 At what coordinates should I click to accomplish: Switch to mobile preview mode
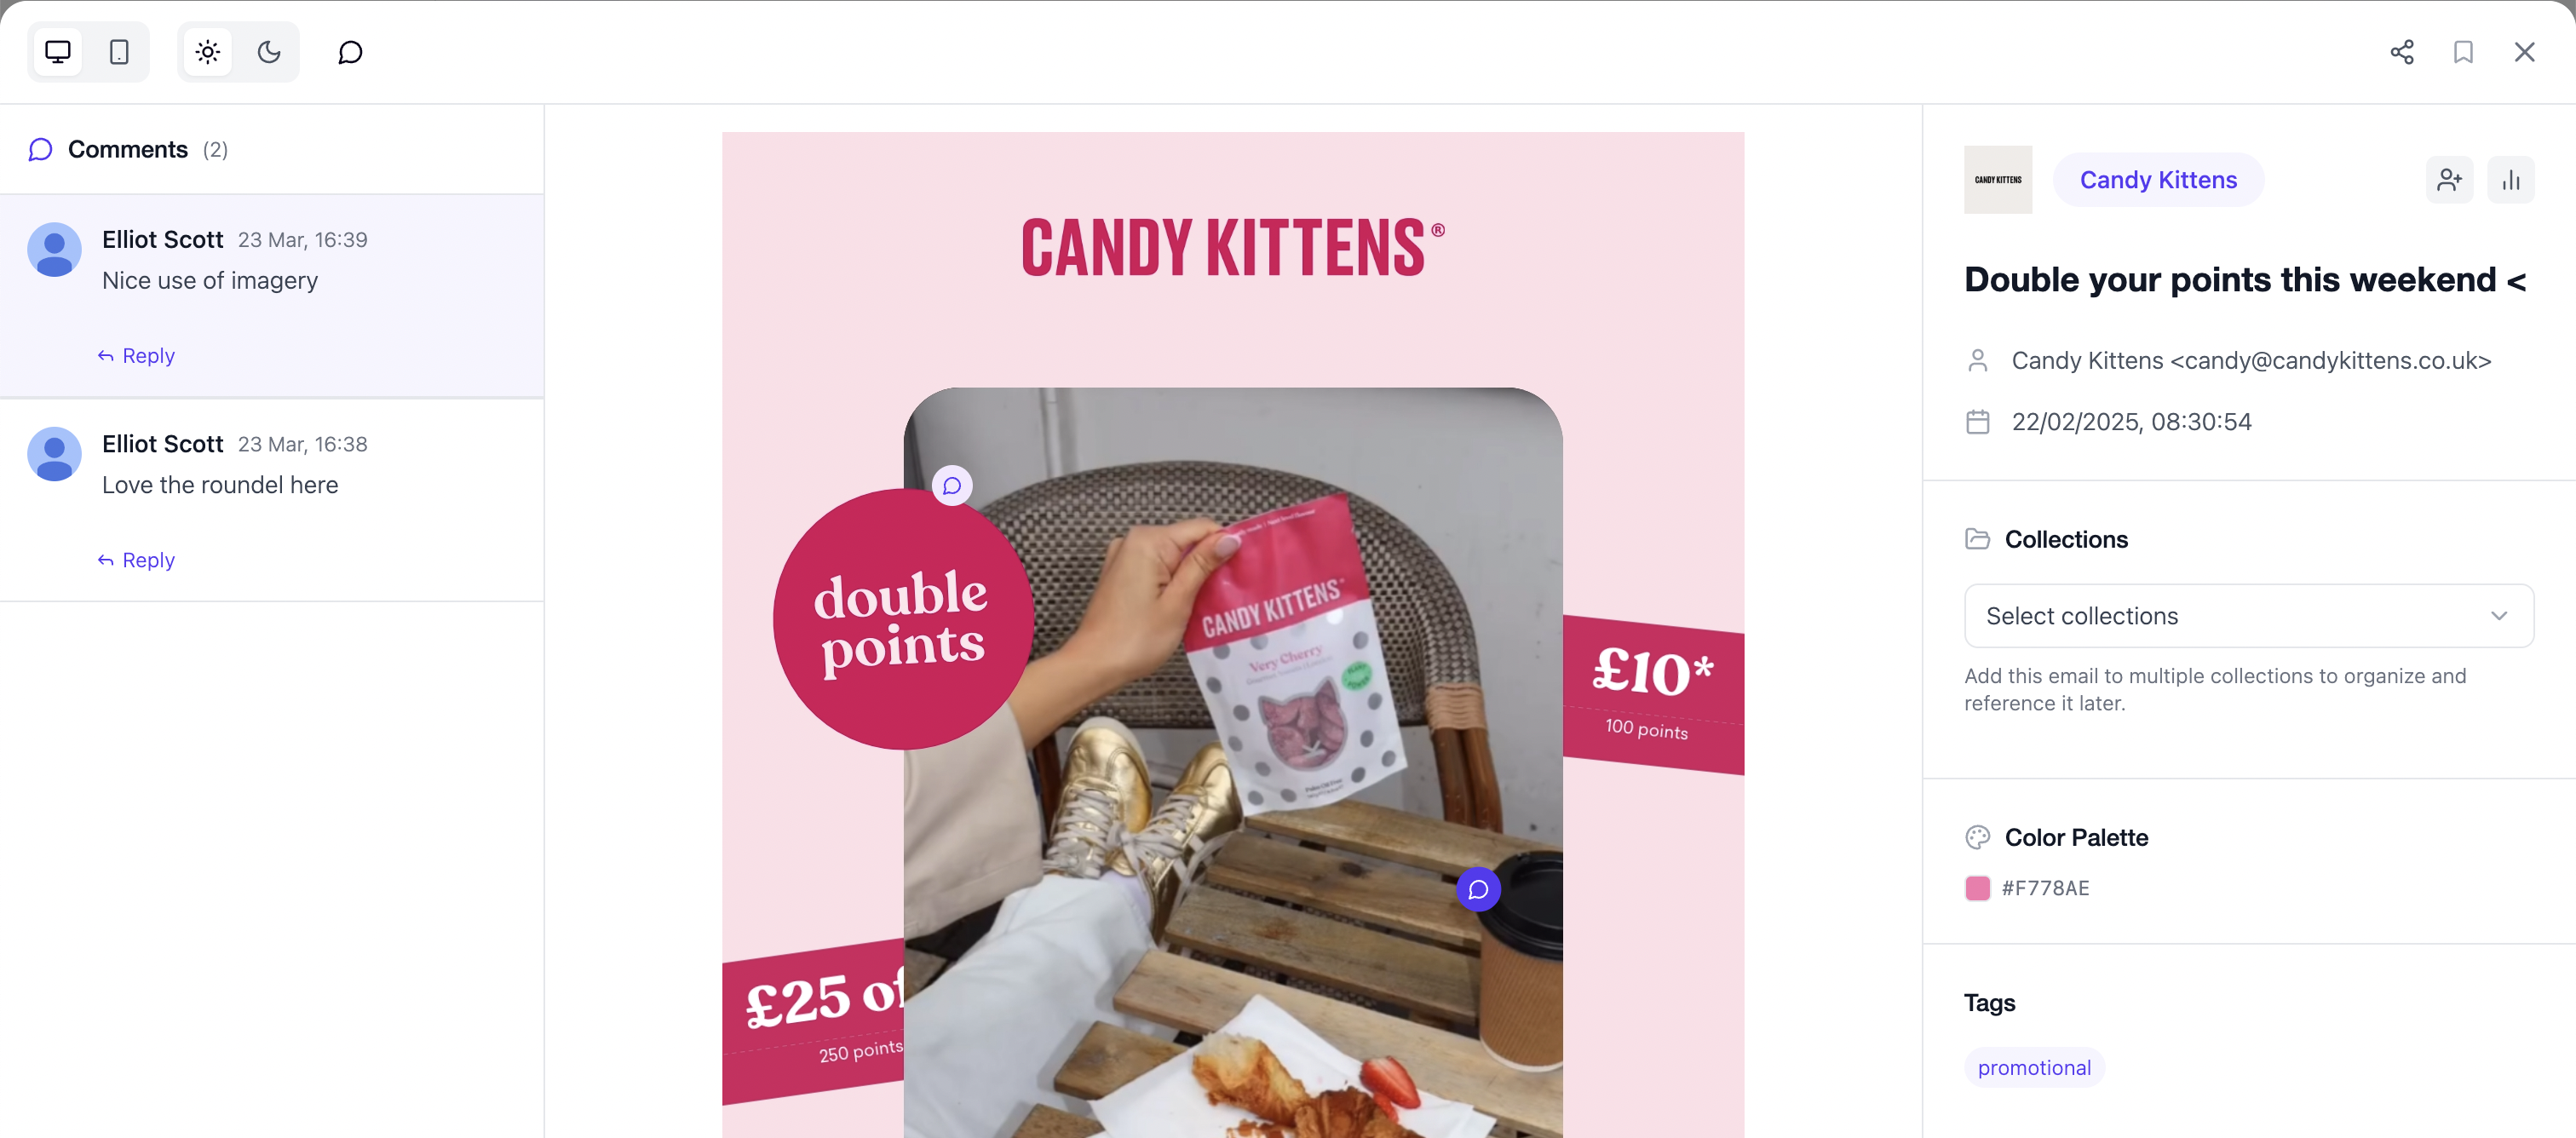[119, 52]
